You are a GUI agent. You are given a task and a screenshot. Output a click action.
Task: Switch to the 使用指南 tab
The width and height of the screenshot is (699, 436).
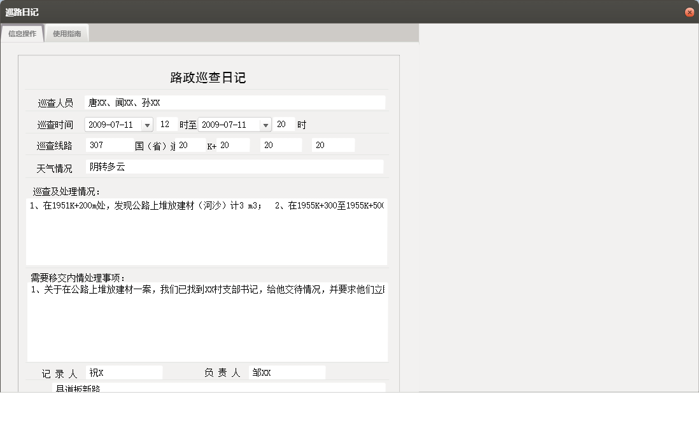67,33
